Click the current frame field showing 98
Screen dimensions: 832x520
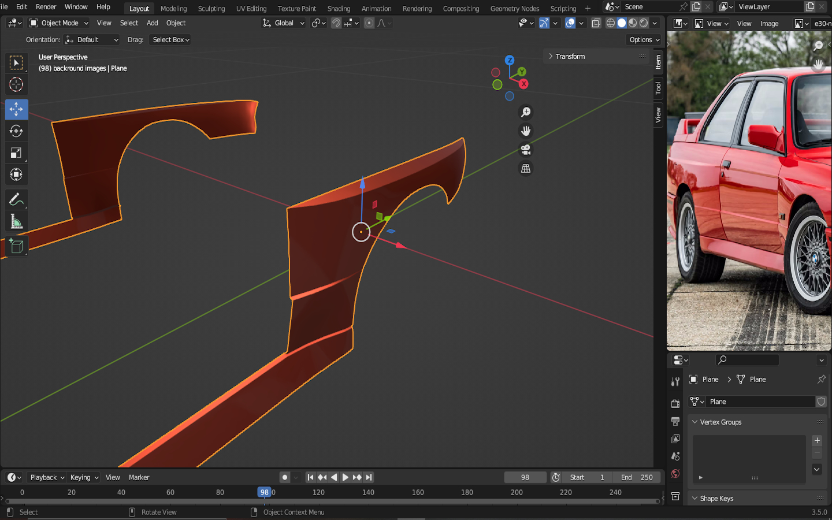525,477
